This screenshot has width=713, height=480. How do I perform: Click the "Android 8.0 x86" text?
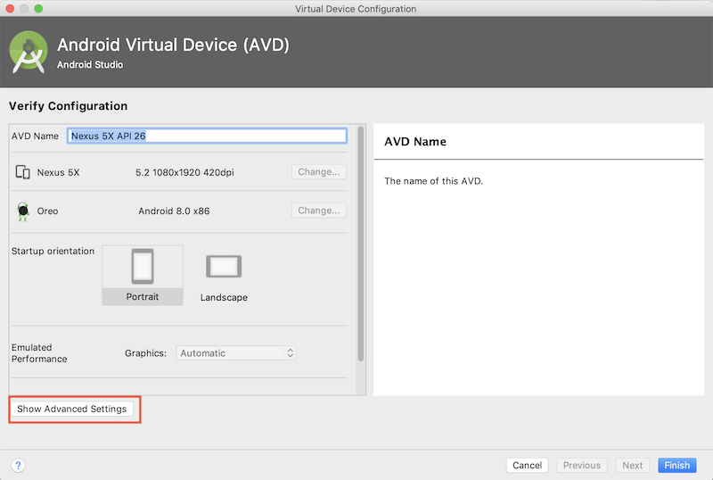click(174, 211)
